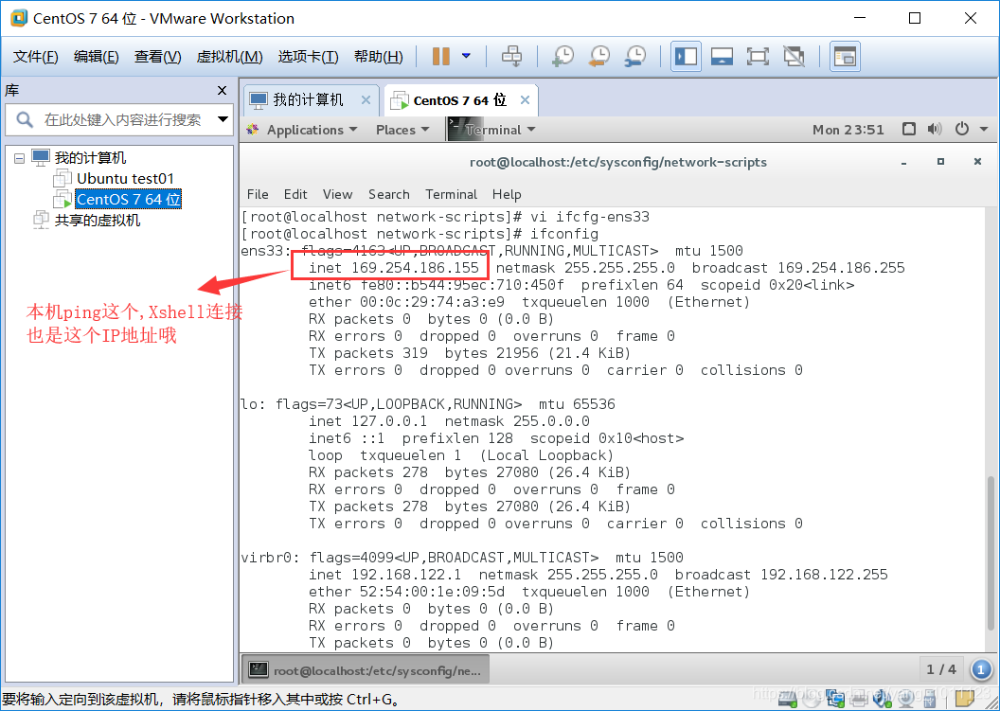The height and width of the screenshot is (711, 1000).
Task: Click the inet 169.254.186.155 text in the terminal
Action: click(x=394, y=268)
